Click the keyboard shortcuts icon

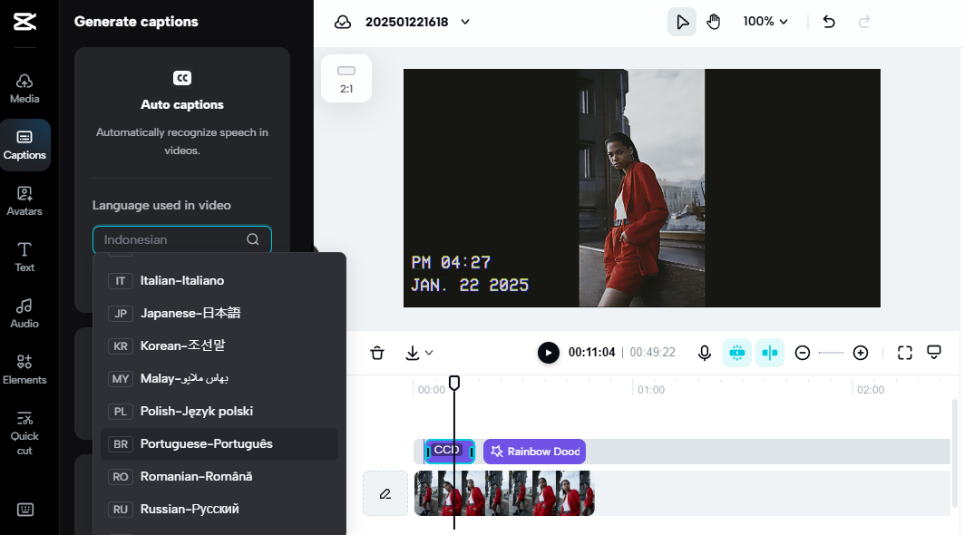click(x=25, y=510)
